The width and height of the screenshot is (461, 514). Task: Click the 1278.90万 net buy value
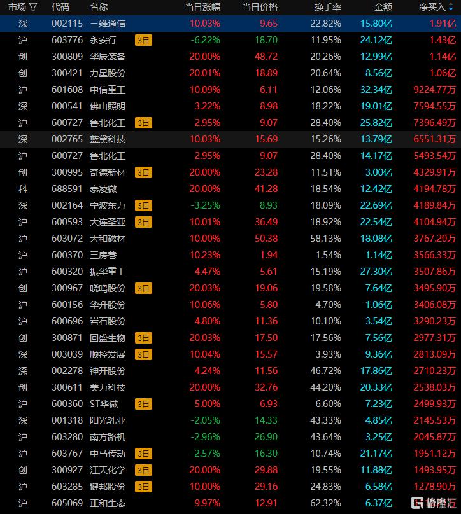(x=435, y=487)
